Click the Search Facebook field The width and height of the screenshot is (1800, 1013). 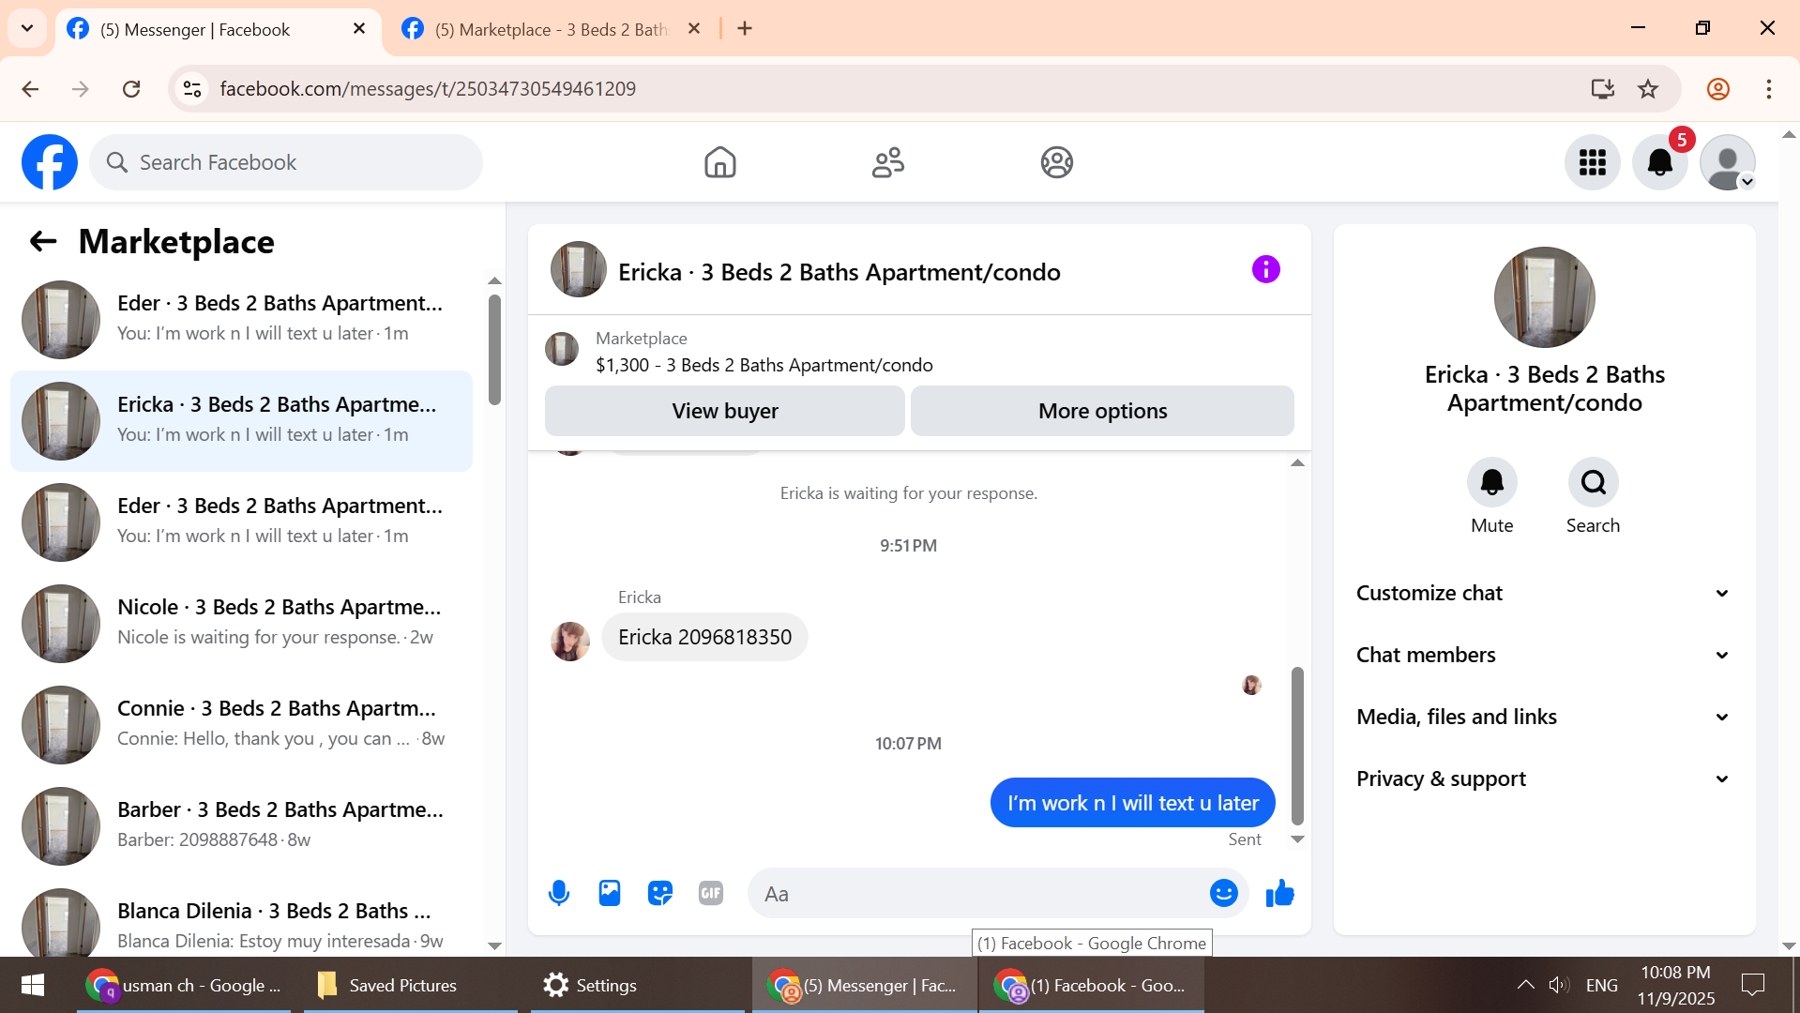click(x=286, y=162)
